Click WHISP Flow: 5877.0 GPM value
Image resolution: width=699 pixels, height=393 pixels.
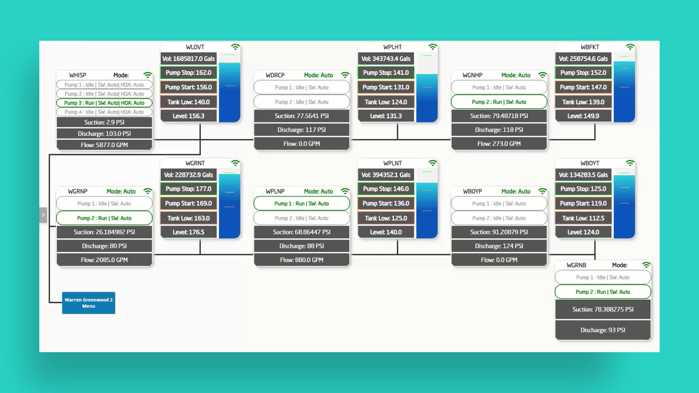tap(104, 145)
